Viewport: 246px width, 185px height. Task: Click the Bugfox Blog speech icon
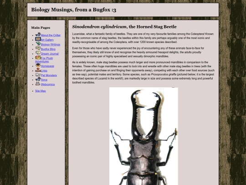coord(38,48)
